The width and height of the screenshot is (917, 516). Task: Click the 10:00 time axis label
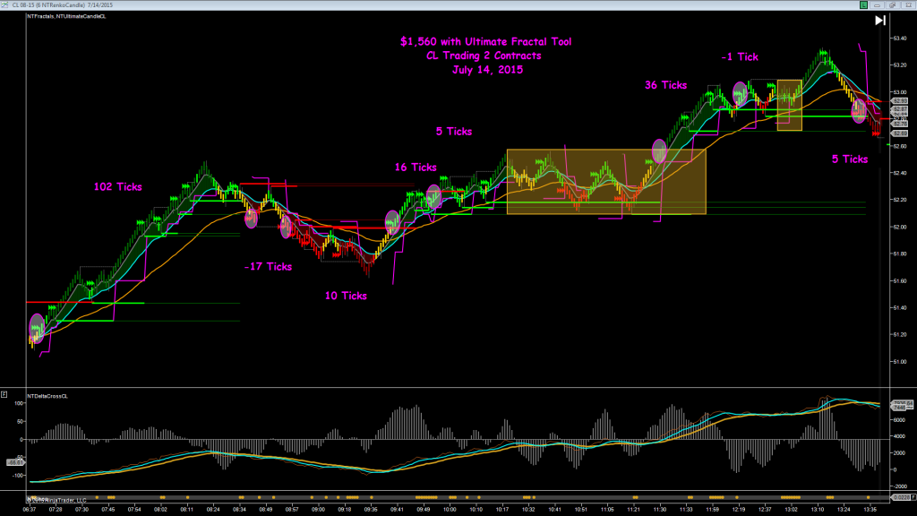[450, 510]
